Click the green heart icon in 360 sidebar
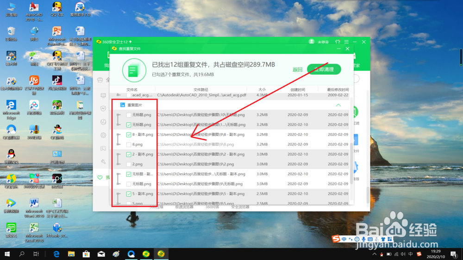Viewport: 463px width, 260px height. pos(100,177)
